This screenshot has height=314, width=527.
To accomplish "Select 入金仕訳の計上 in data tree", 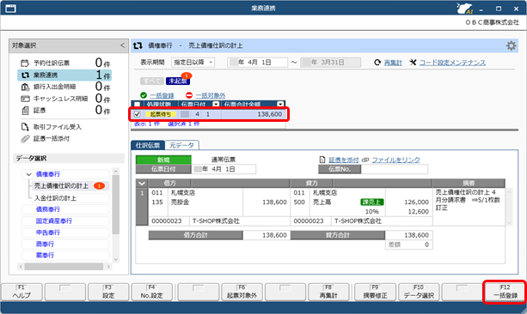I will pos(70,198).
